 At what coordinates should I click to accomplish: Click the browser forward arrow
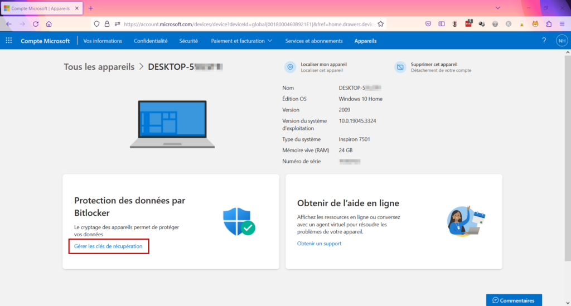tap(22, 24)
